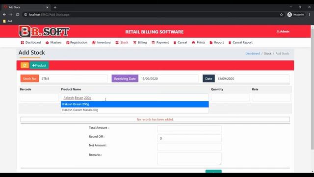Click the Stock No field STN1
The image size is (314, 177).
click(73, 79)
